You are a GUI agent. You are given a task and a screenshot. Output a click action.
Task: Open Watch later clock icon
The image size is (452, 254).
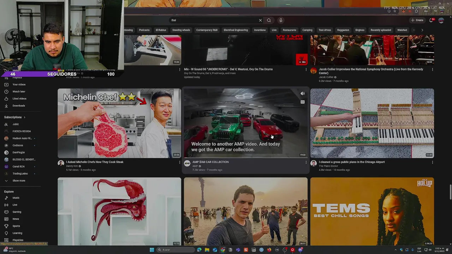(6, 92)
